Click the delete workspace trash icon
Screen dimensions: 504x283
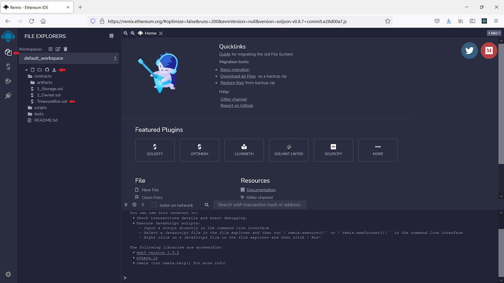pos(65,49)
